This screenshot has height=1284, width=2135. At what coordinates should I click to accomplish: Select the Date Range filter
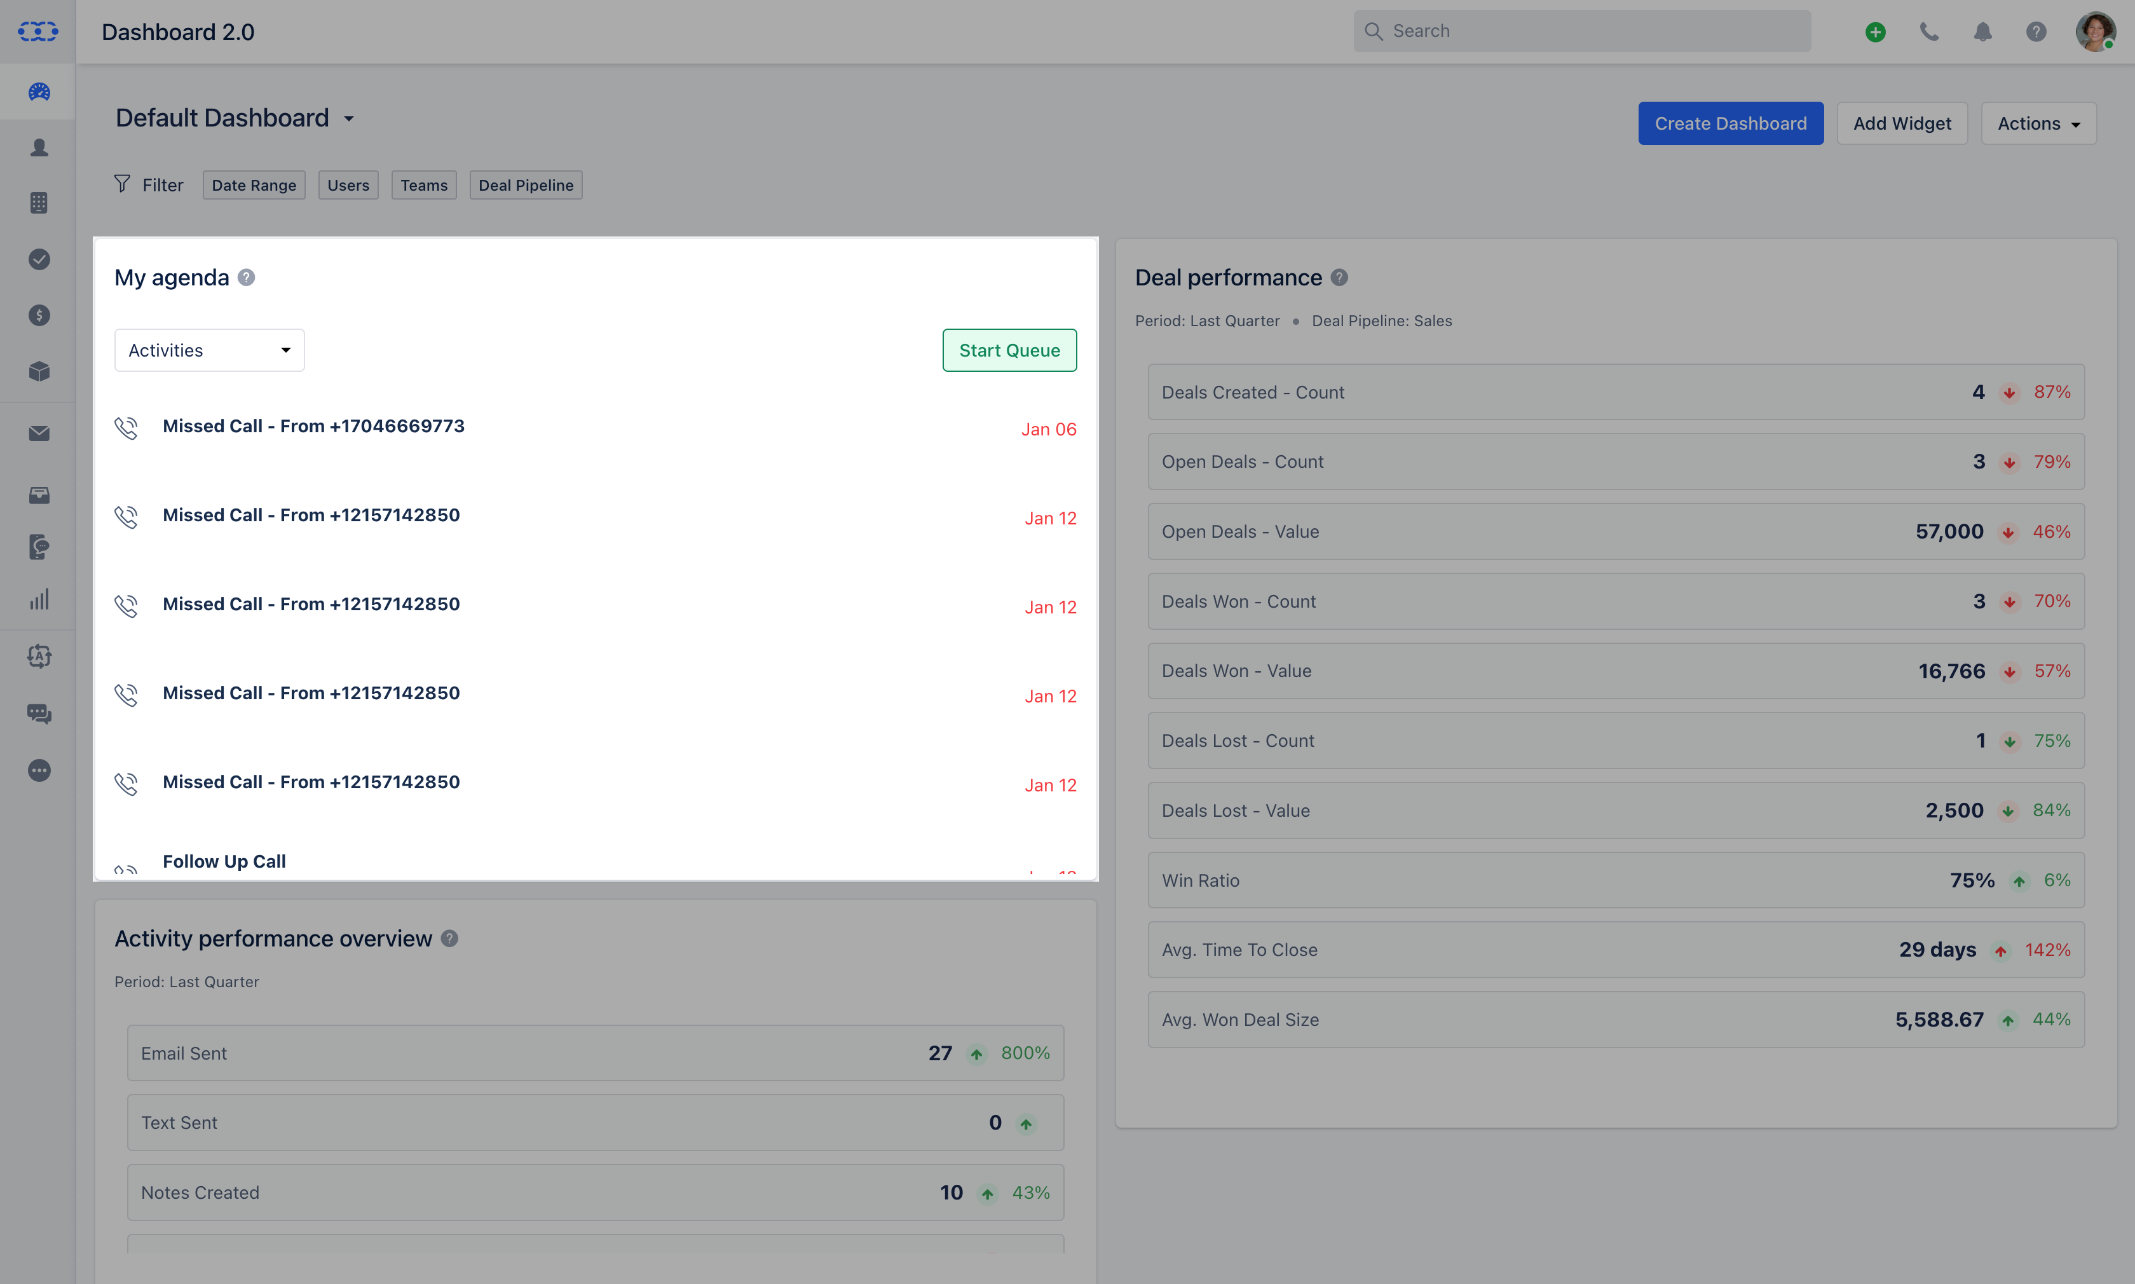tap(254, 185)
